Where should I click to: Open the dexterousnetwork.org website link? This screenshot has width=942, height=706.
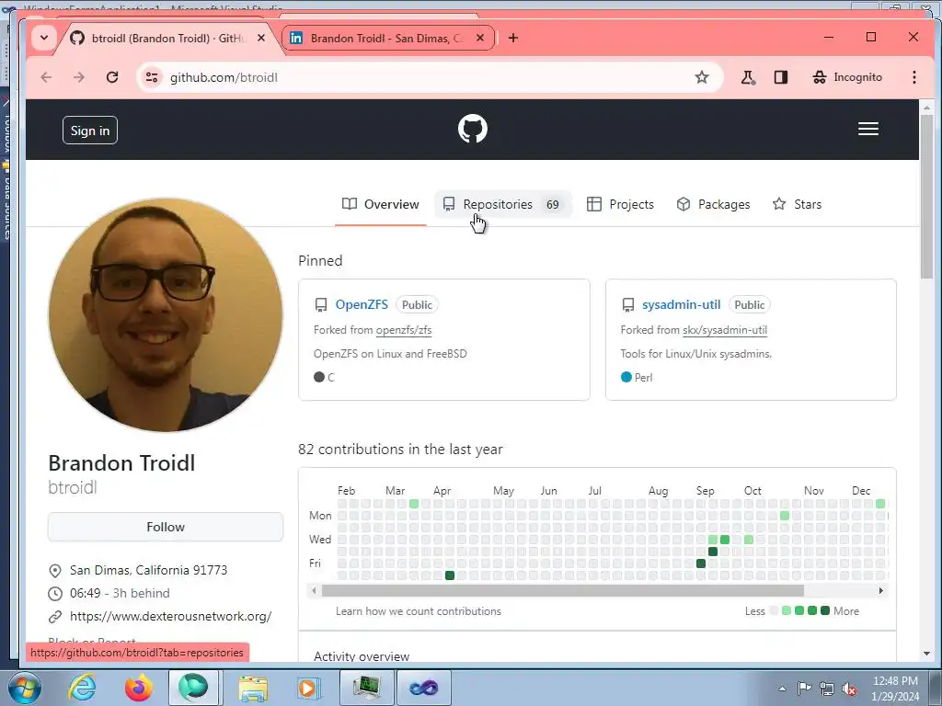click(170, 616)
